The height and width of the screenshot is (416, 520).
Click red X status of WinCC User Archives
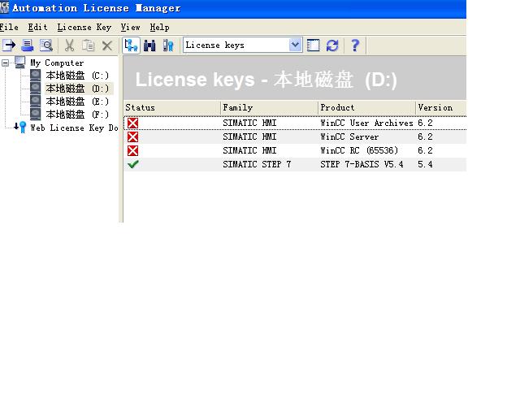[132, 123]
